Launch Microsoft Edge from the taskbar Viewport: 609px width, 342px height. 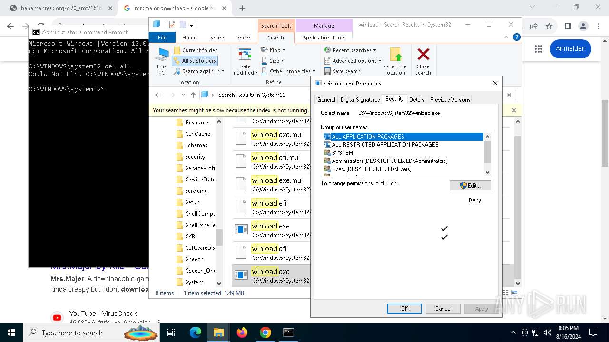pos(196,332)
